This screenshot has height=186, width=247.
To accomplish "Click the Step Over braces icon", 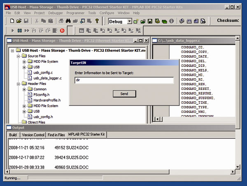I will click(x=41, y=30).
